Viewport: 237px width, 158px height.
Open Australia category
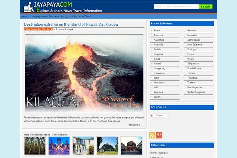(158, 45)
